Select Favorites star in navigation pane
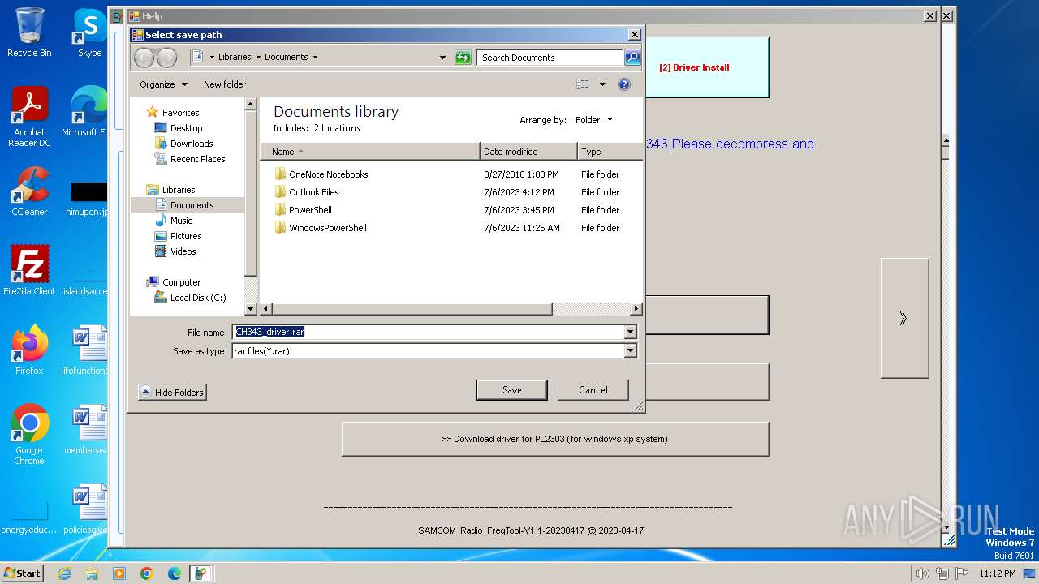Screen dimensions: 1039x584 coord(173,113)
